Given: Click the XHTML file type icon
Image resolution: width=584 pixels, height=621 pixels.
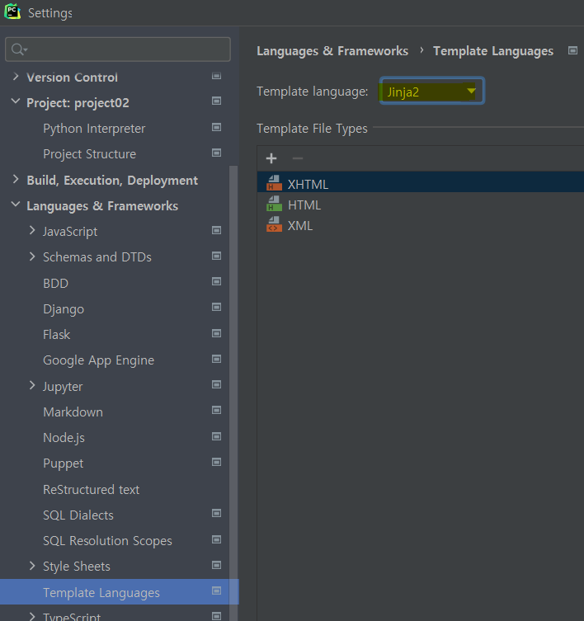Looking at the screenshot, I should pos(274,183).
